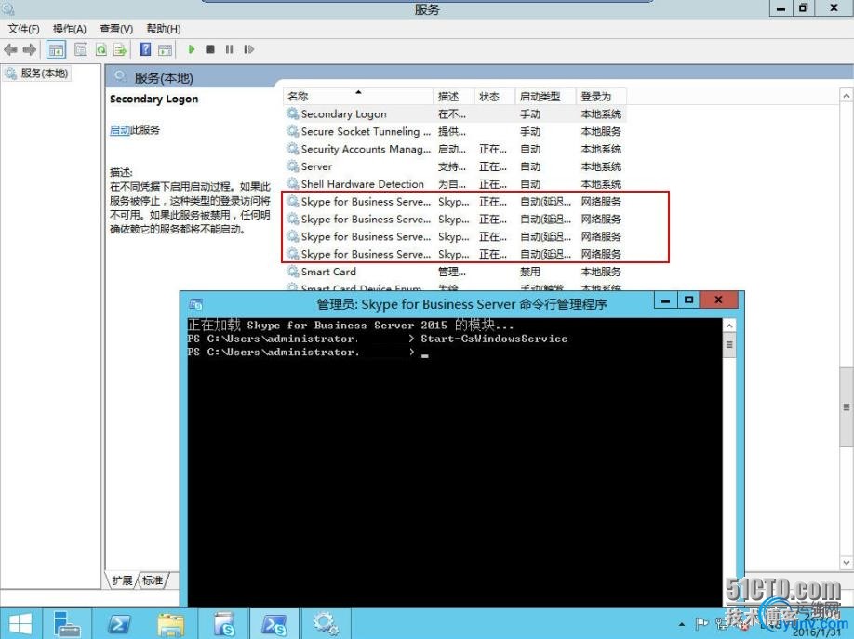Click the forward arrow in Services toolbar

(30, 49)
